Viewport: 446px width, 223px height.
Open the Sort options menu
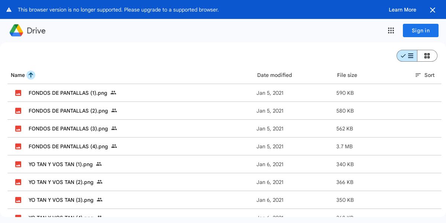425,75
